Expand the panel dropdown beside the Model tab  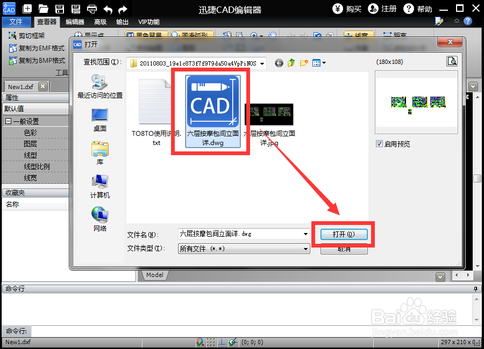(440, 277)
